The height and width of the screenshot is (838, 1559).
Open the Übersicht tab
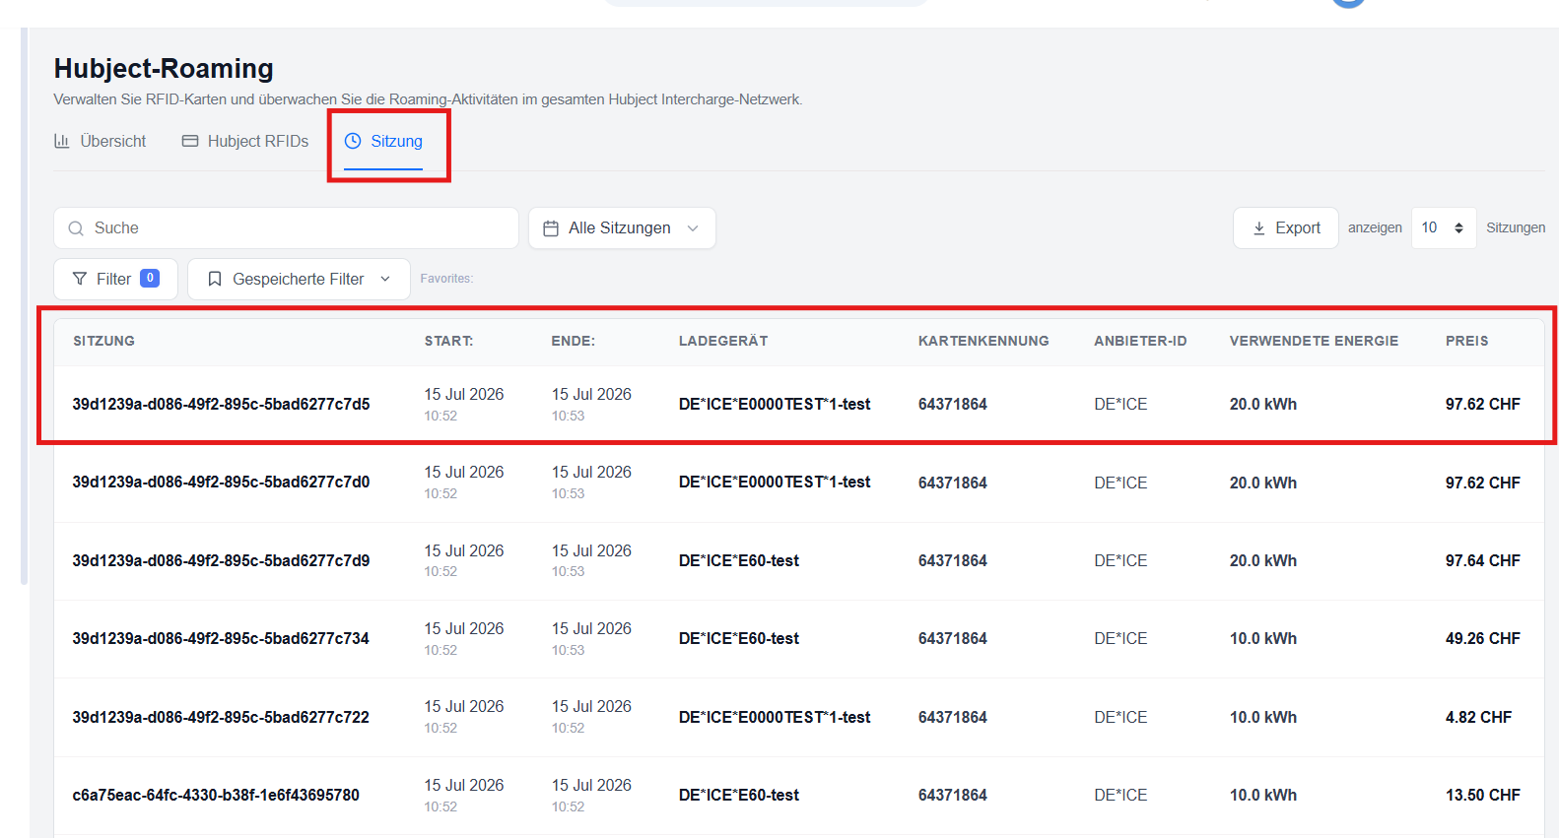(100, 141)
